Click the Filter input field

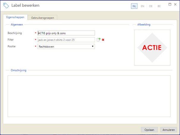click(x=66, y=40)
